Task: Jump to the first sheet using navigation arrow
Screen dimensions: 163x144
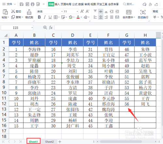Action: pyautogui.click(x=3, y=142)
